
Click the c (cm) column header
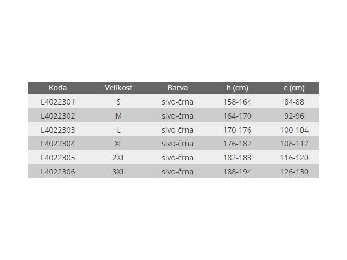pyautogui.click(x=294, y=88)
